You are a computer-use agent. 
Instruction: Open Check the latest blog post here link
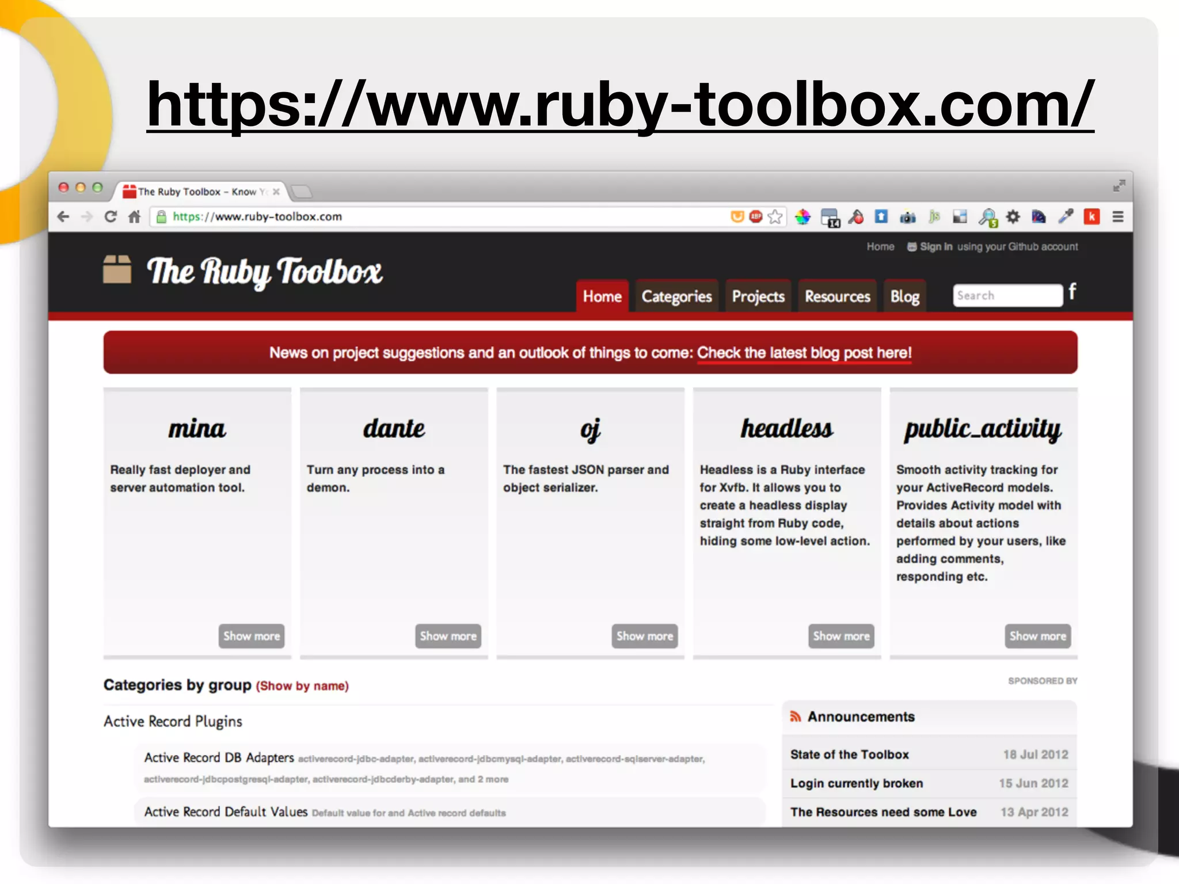tap(804, 352)
